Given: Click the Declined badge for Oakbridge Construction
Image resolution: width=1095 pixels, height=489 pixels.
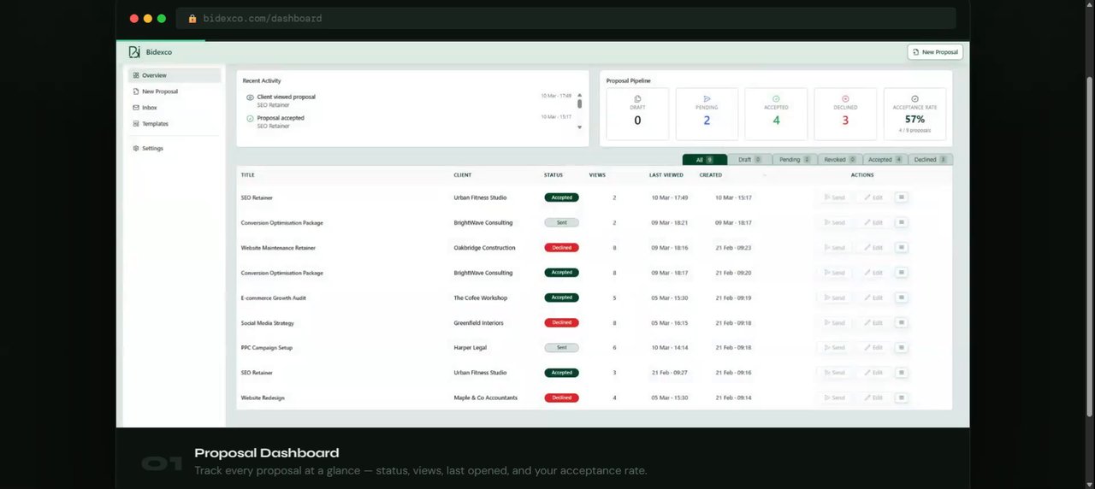Looking at the screenshot, I should [561, 248].
